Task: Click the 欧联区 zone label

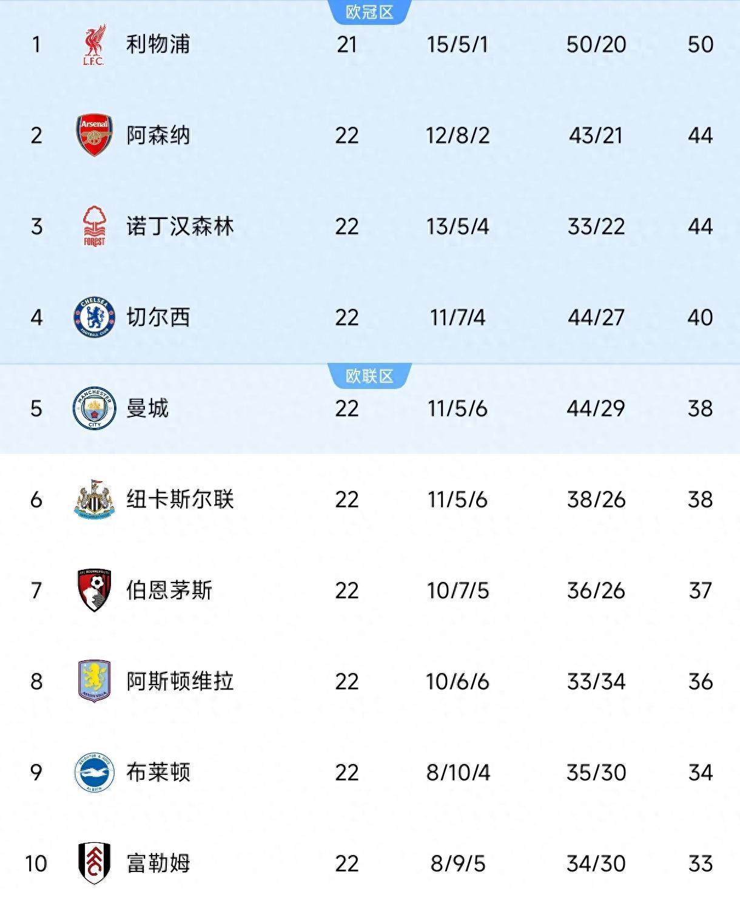Action: (x=369, y=376)
